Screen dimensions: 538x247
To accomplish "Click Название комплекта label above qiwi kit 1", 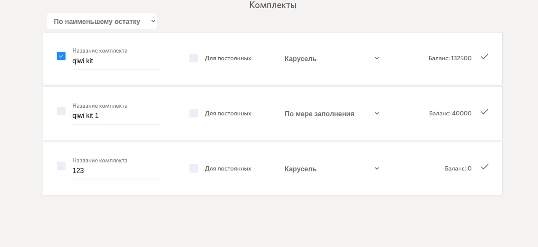I will pos(100,106).
